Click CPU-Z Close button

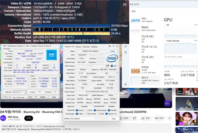[x=54, y=97]
